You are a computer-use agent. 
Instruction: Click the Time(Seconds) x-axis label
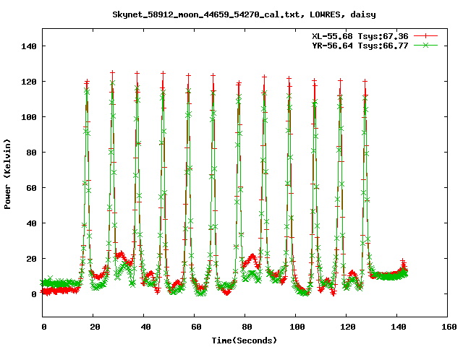245,340
